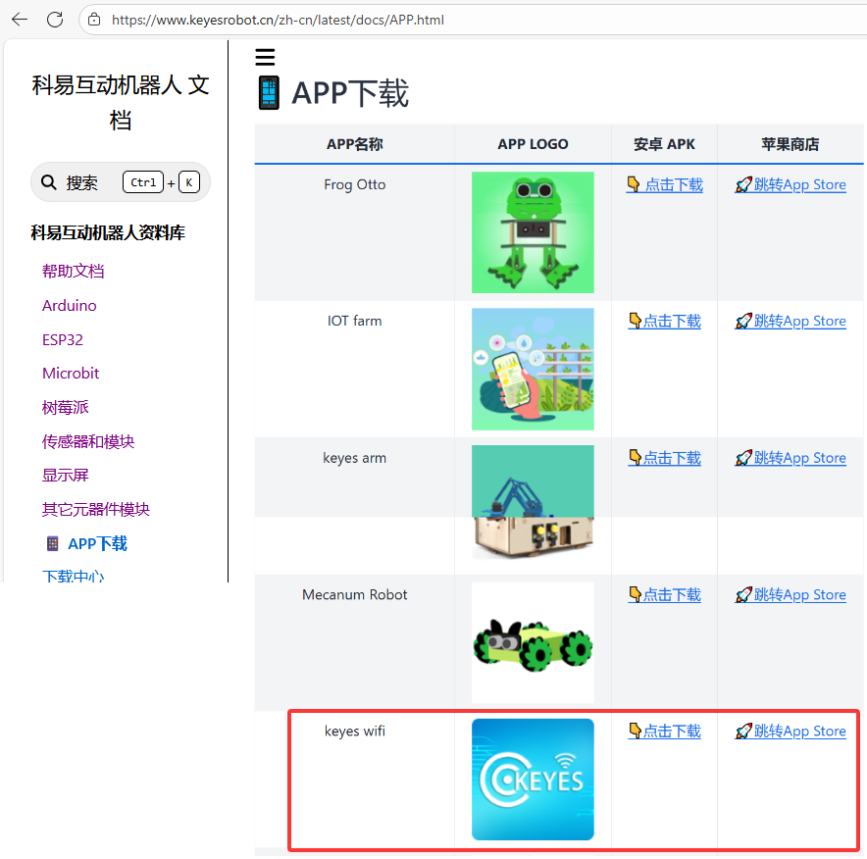The width and height of the screenshot is (867, 859).
Task: Open the Microbit sidebar section
Action: point(71,374)
